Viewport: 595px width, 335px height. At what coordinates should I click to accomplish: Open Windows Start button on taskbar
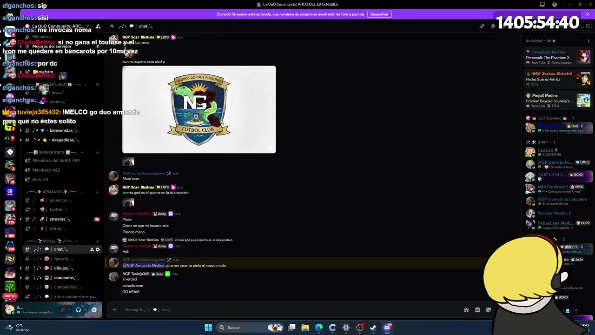pos(208,328)
